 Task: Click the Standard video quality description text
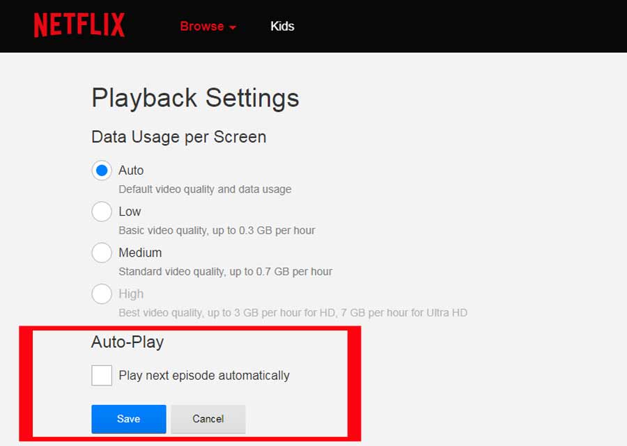click(226, 271)
